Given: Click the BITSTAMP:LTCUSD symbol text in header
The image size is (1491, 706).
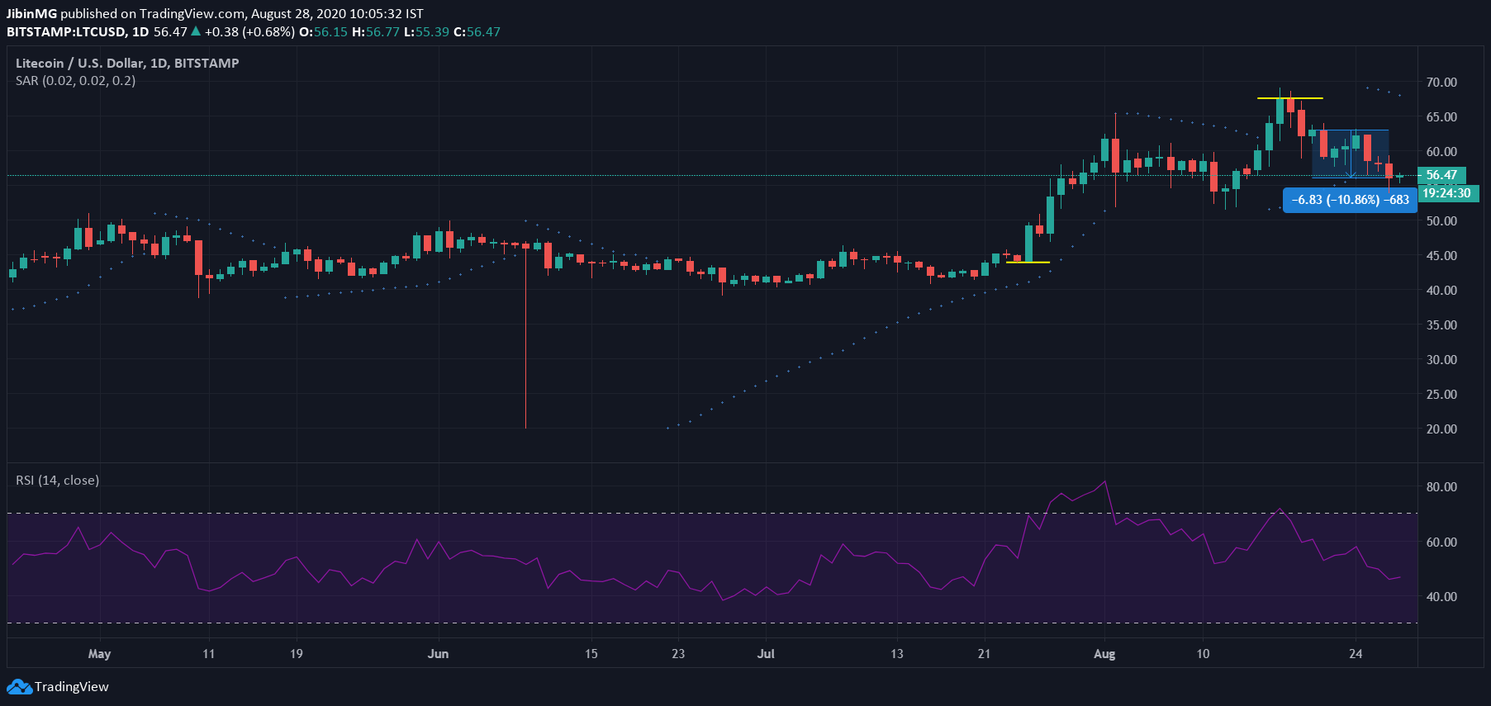Looking at the screenshot, I should coord(66,31).
